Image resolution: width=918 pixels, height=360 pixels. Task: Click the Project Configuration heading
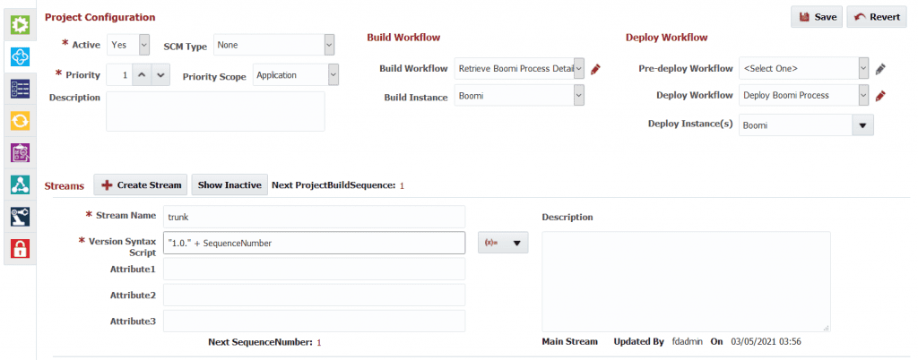pyautogui.click(x=100, y=17)
